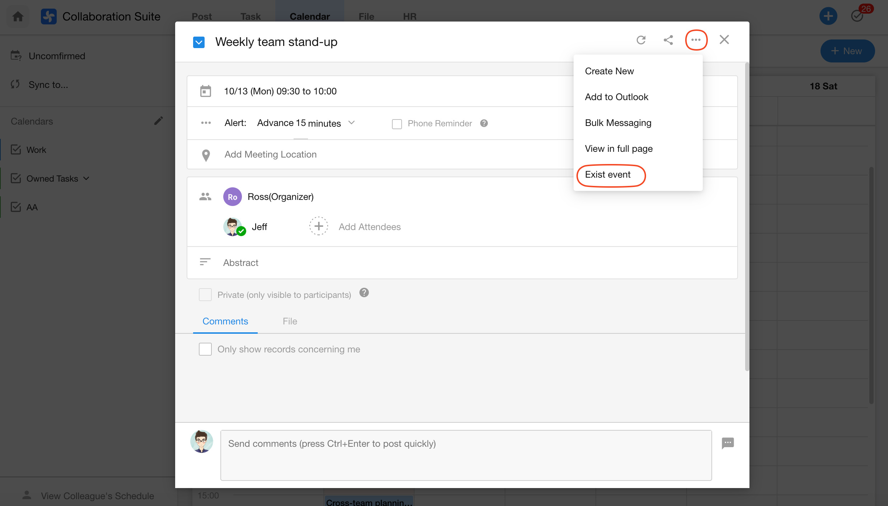Switch to the File tab
Viewport: 888px width, 506px height.
coord(290,321)
